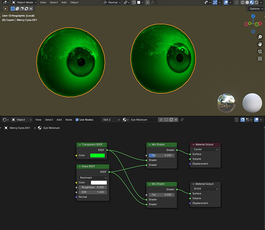
Task: Choose intersect selection mode icon
Action: 31,9
